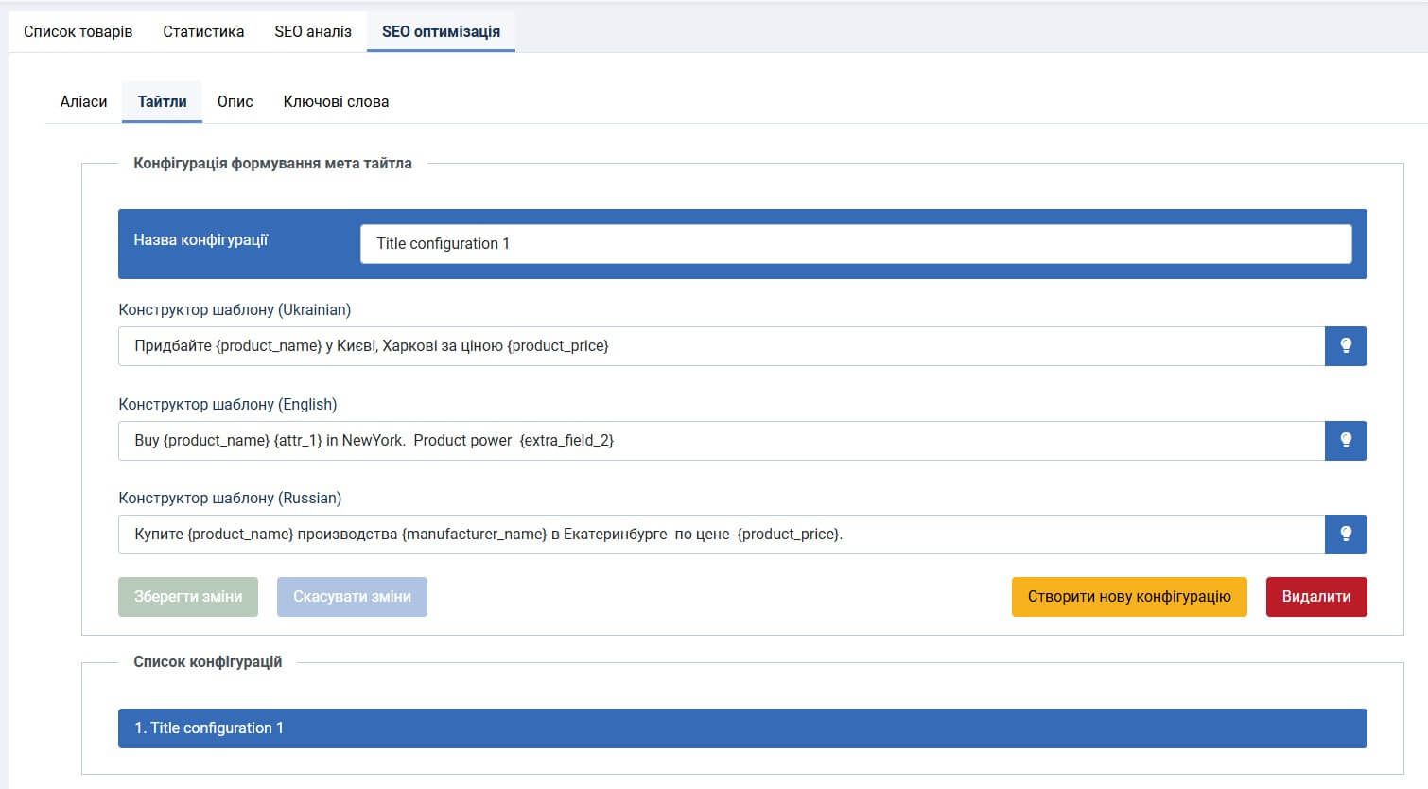The image size is (1428, 789).
Task: Open the Список товарів tab
Action: (78, 31)
